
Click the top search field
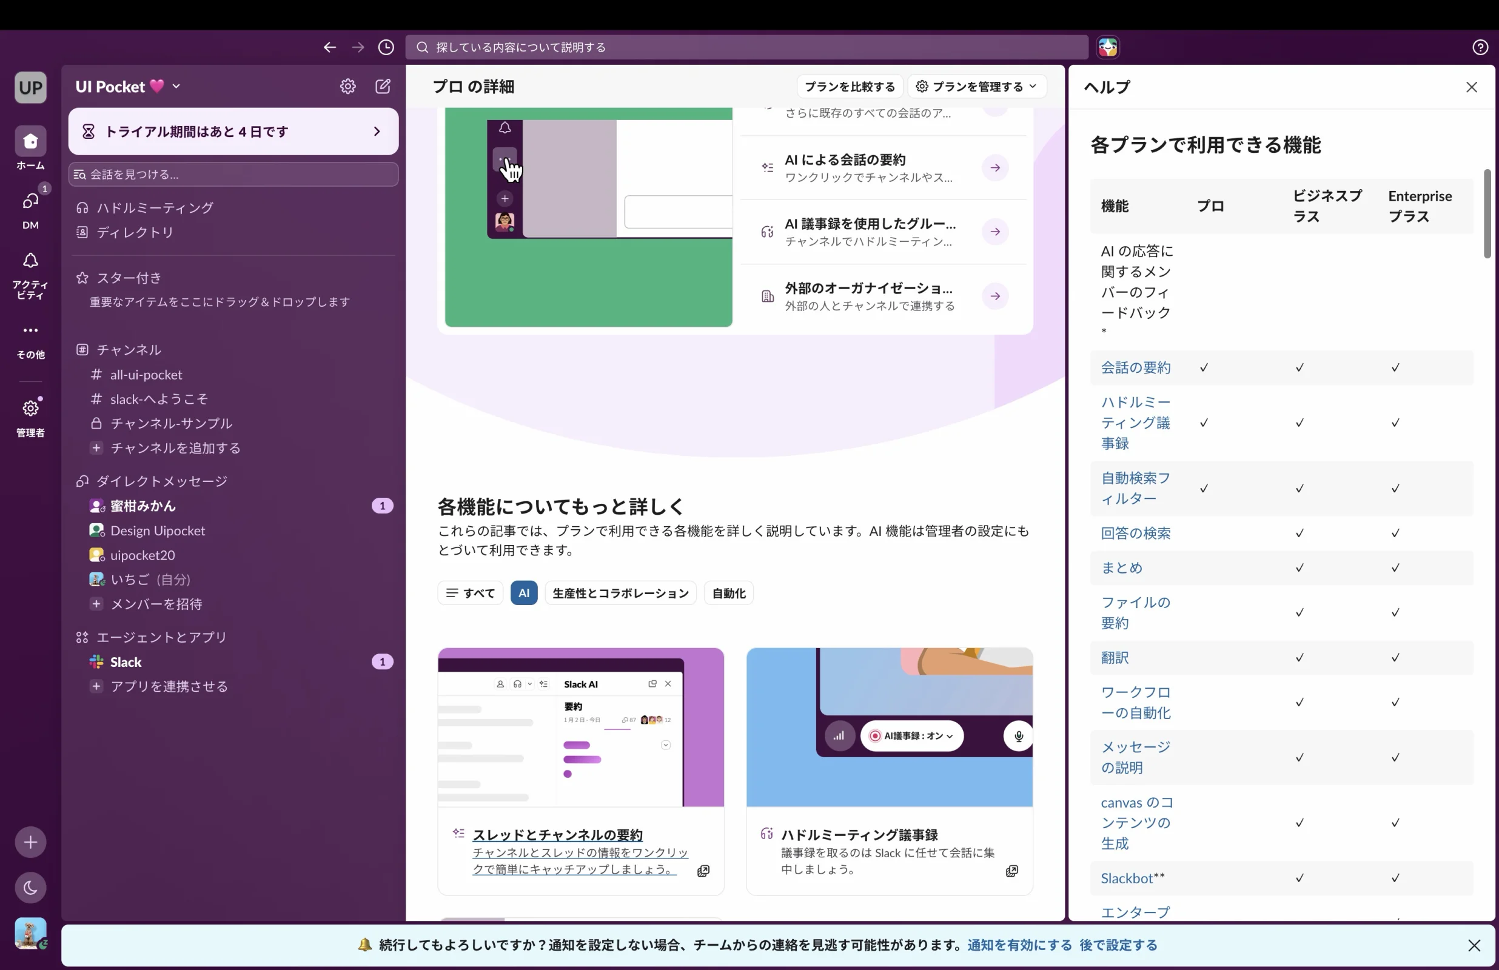pos(746,47)
